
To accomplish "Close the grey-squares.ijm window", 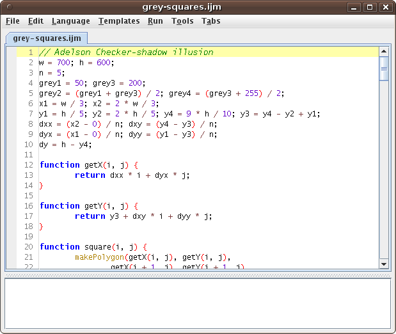I will point(386,7).
